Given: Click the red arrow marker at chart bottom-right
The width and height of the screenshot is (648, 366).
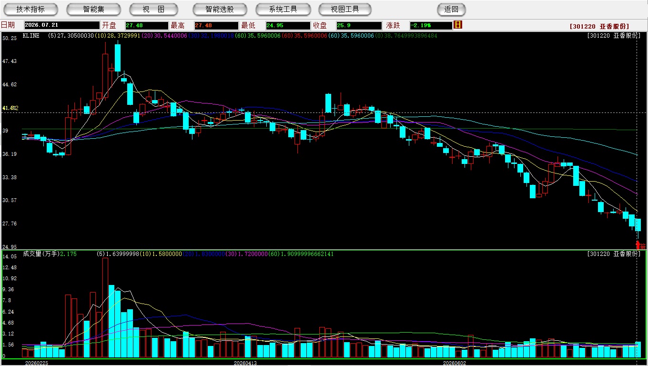Looking at the screenshot, I should pos(638,245).
